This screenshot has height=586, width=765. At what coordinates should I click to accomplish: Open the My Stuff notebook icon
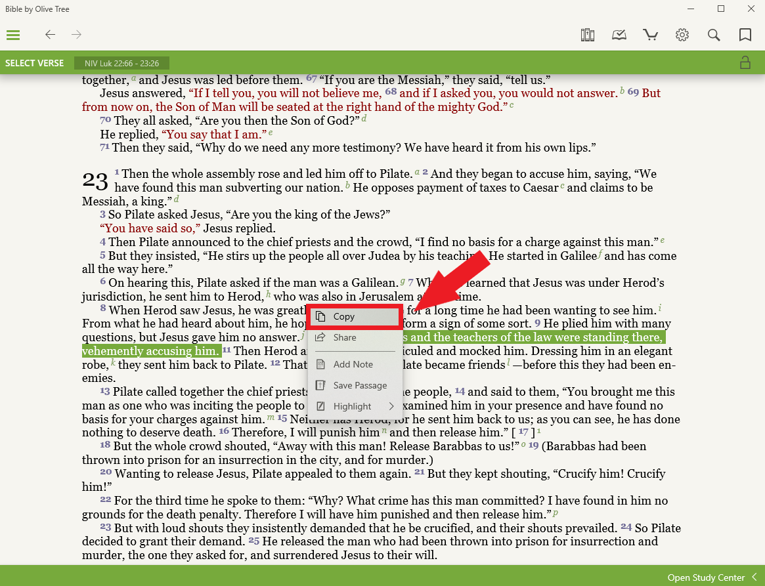tap(619, 35)
